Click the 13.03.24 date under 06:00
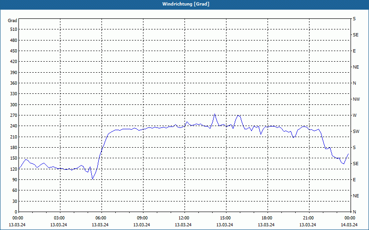The height and width of the screenshot is (230, 369). [x=100, y=225]
